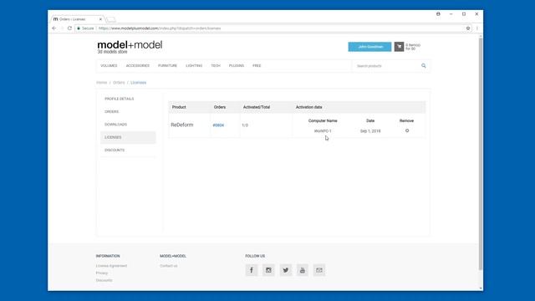Open the email follow icon
Viewport: 535px width, 301px height.
coord(319,270)
